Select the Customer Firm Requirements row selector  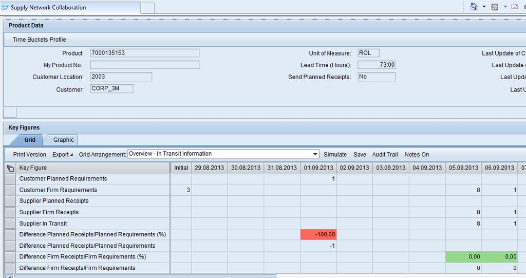[10, 190]
